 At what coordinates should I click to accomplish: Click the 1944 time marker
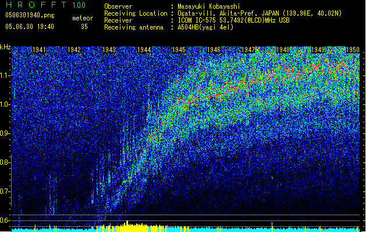[x=144, y=50]
